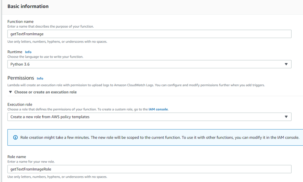
Task: Click the Function name label
Action: 20,22
